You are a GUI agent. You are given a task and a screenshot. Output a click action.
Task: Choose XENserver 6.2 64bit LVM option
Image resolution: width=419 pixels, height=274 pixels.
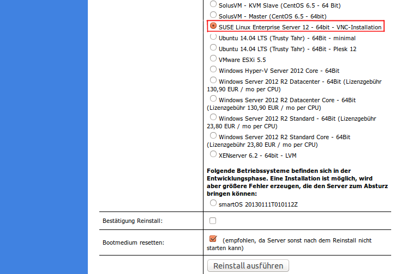click(x=213, y=154)
